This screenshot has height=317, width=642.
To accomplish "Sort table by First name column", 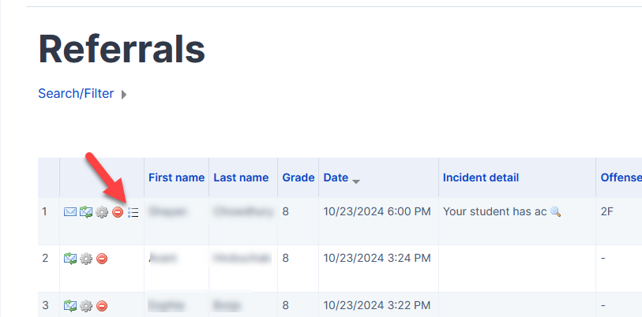I will point(176,177).
